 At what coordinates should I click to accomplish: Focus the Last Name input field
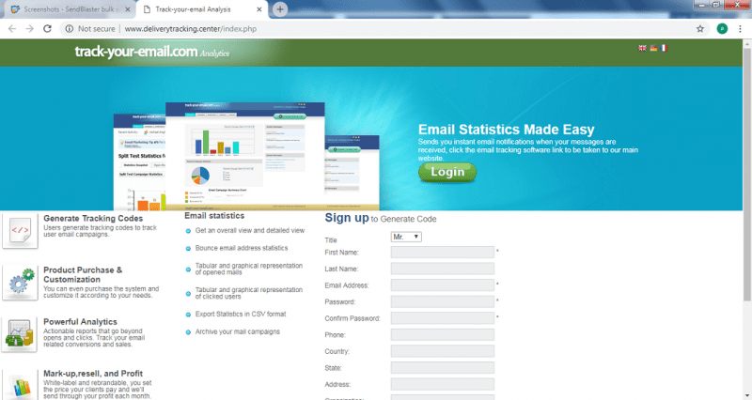[x=442, y=269]
